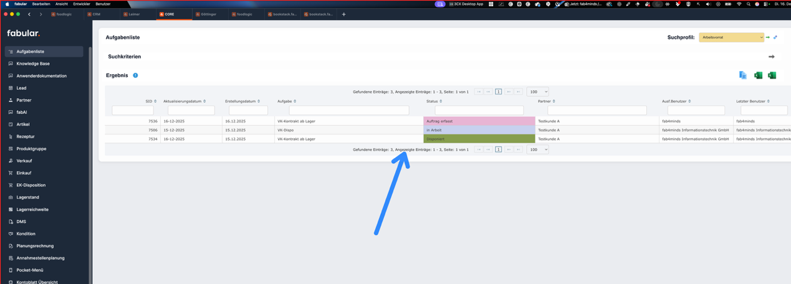
Task: Go to EK-Disposition in the sidebar
Action: (31, 185)
